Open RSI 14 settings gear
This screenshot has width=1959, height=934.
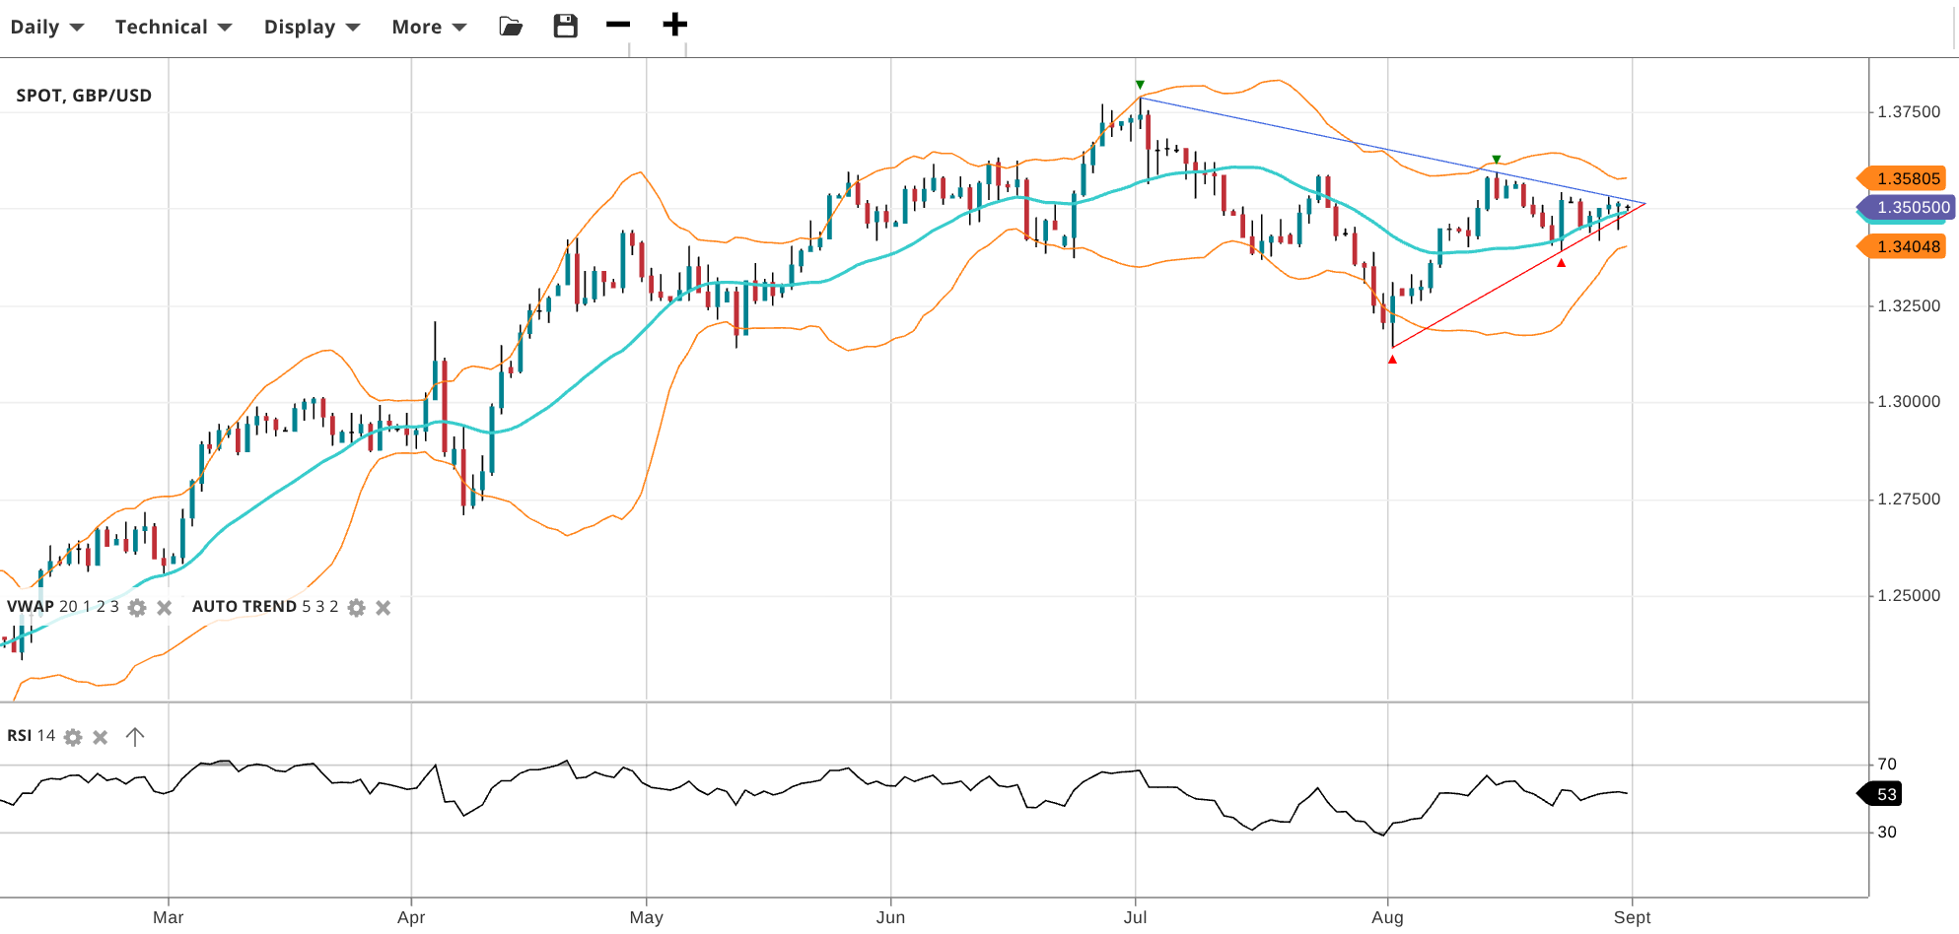pos(73,737)
